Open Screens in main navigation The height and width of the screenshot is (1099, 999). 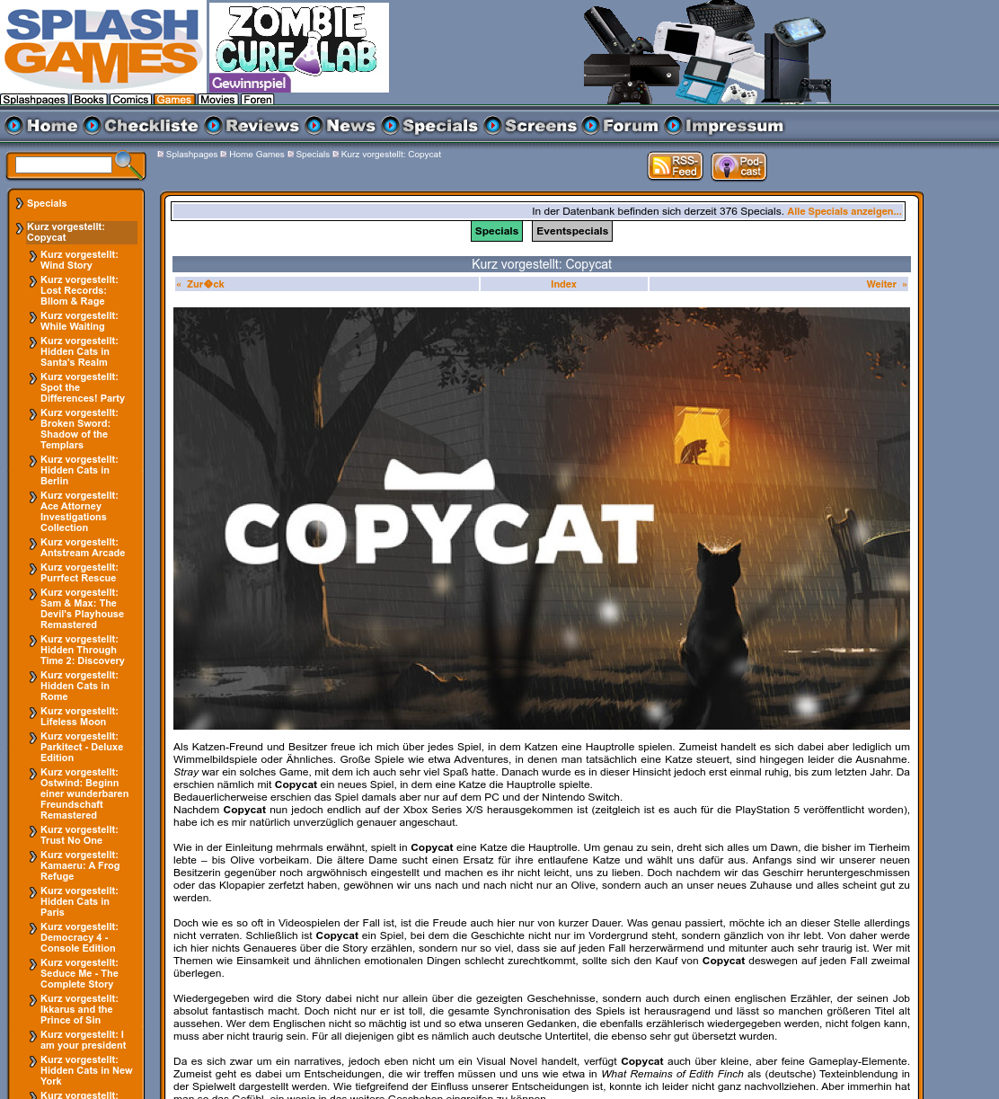tap(531, 126)
